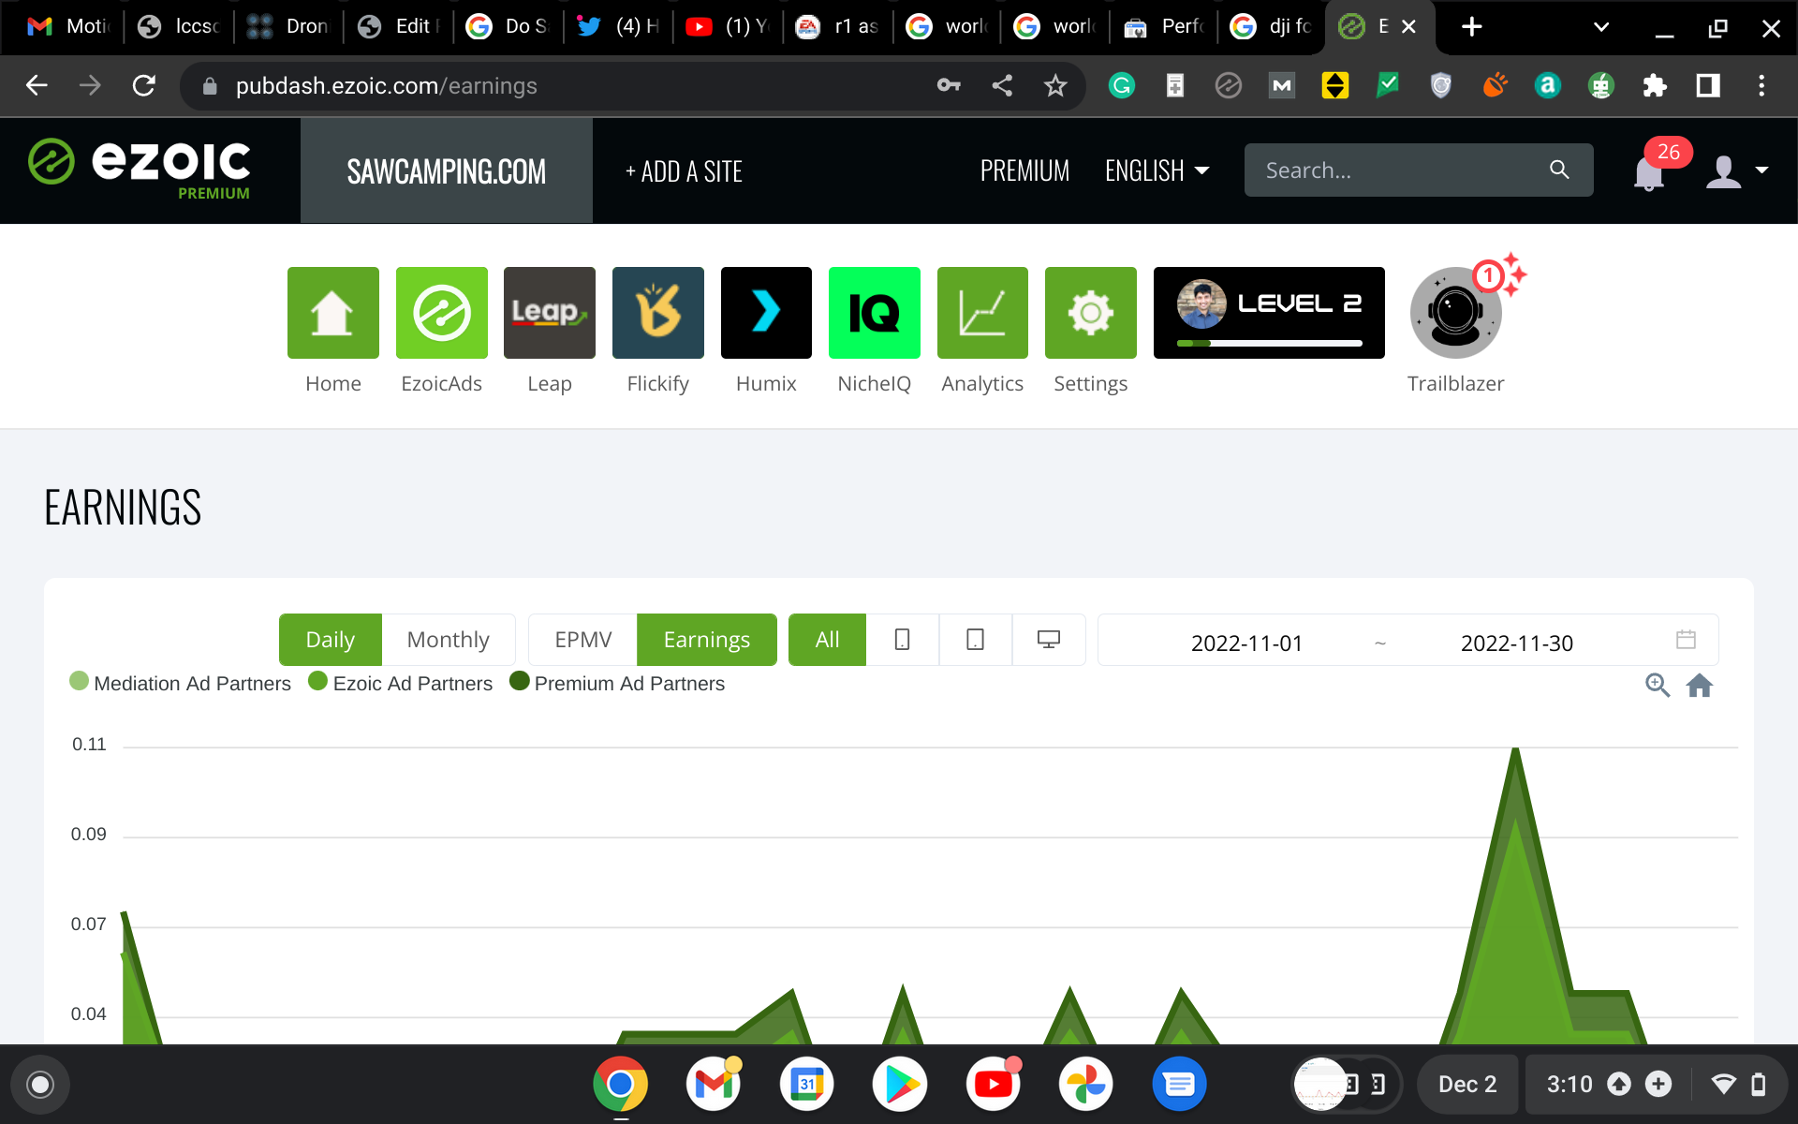
Task: Open the saved passwords key icon
Action: [x=949, y=86]
